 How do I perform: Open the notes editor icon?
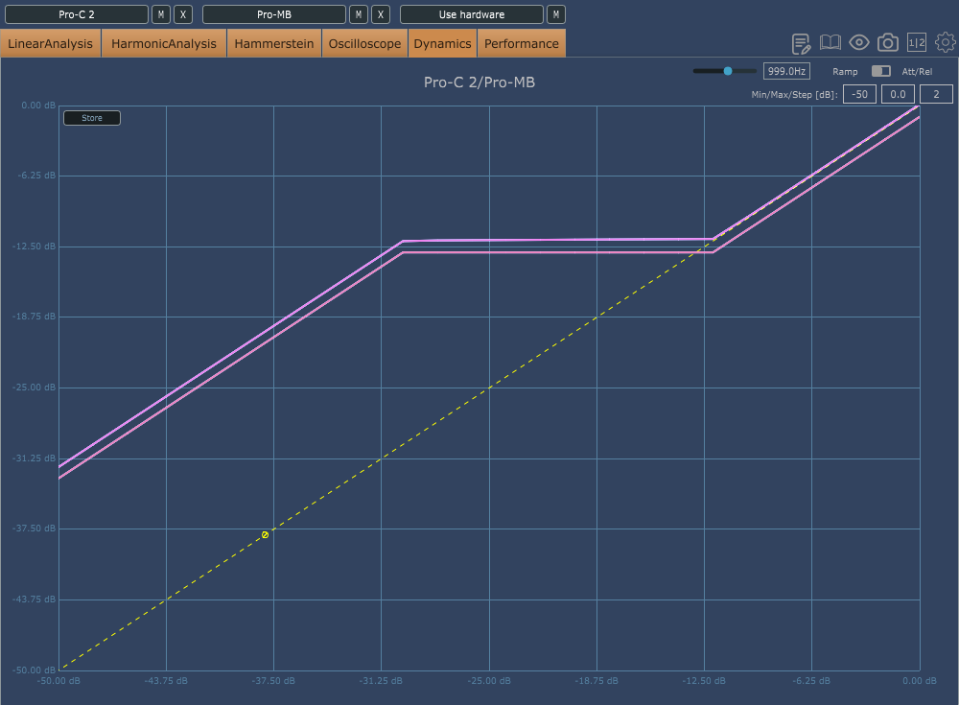coord(801,43)
